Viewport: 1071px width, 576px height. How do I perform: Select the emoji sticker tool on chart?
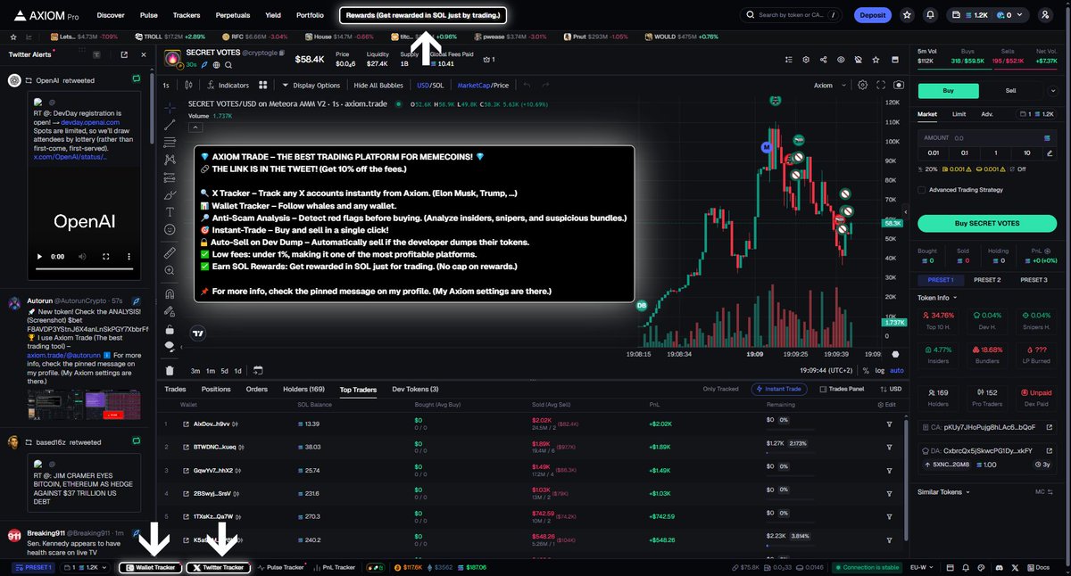click(x=170, y=230)
